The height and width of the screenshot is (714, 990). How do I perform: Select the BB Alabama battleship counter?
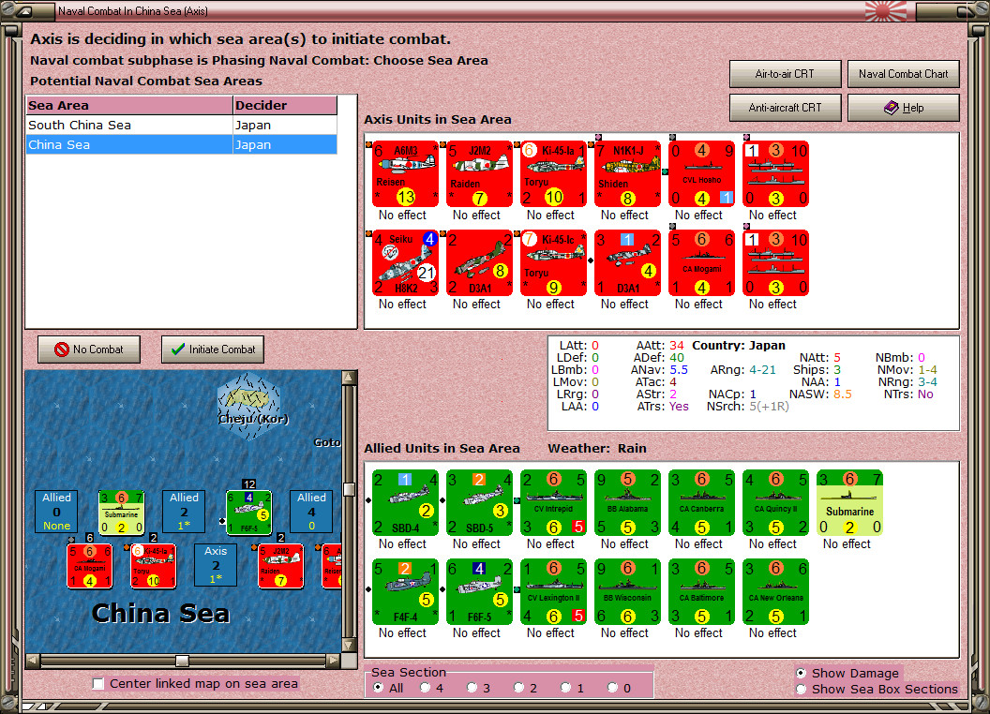[x=627, y=503]
